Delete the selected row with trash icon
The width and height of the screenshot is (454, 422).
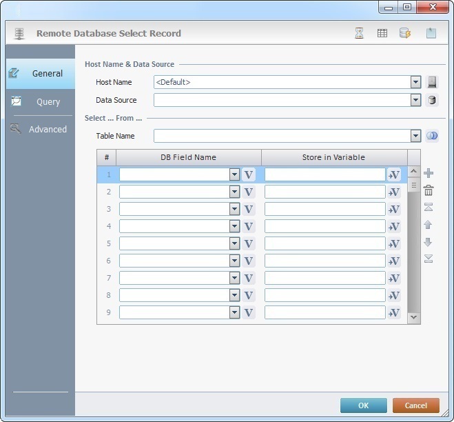tap(429, 190)
